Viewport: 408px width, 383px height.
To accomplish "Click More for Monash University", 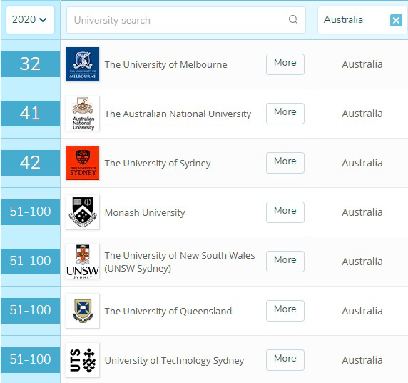I will pos(285,212).
